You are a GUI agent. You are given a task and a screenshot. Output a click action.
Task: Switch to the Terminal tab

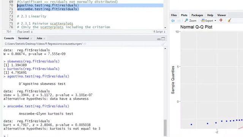click(24, 38)
